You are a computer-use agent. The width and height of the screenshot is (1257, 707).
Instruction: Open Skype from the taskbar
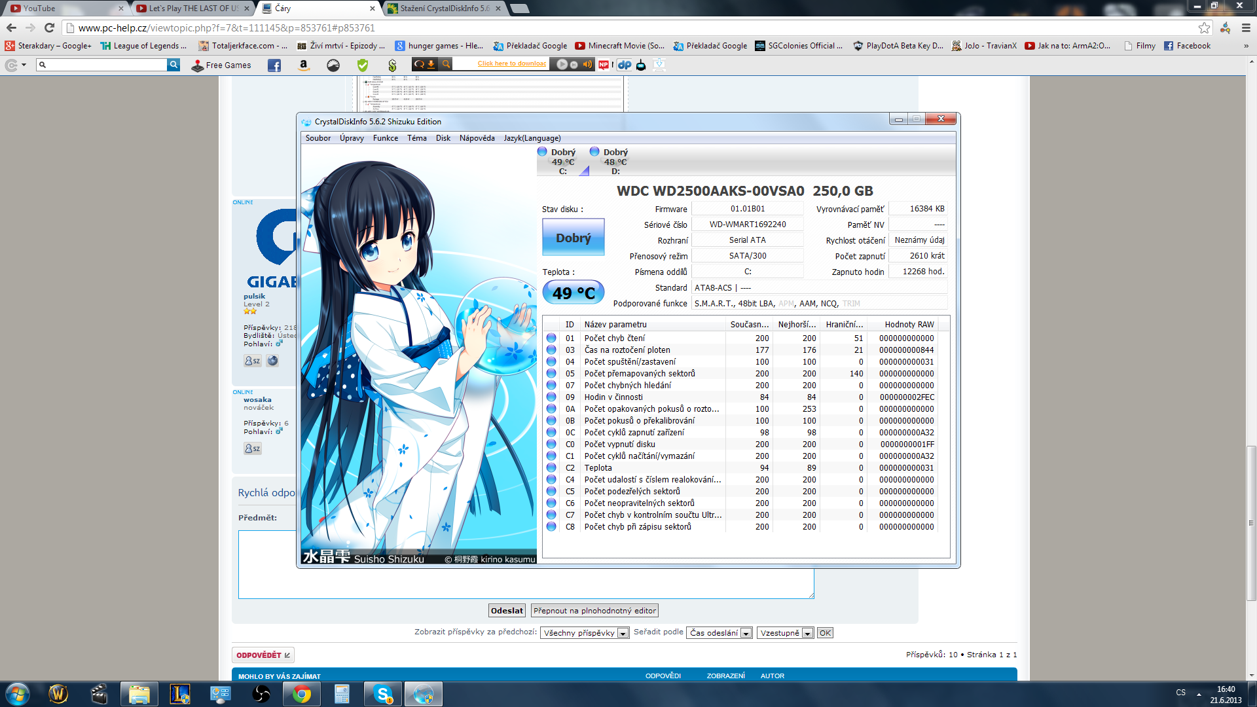pyautogui.click(x=383, y=694)
